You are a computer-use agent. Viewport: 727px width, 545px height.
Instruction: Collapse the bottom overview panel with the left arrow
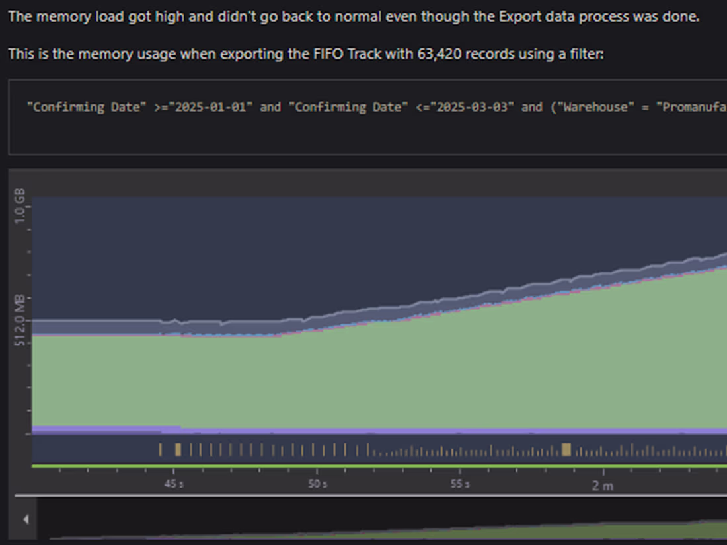[25, 519]
